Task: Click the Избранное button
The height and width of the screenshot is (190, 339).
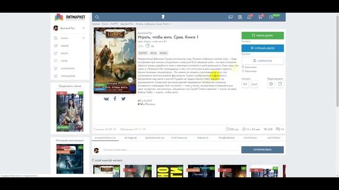Action: (263, 61)
